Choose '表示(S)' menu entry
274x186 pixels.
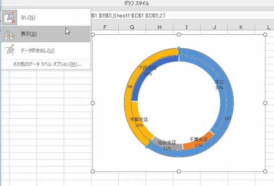coord(46,34)
